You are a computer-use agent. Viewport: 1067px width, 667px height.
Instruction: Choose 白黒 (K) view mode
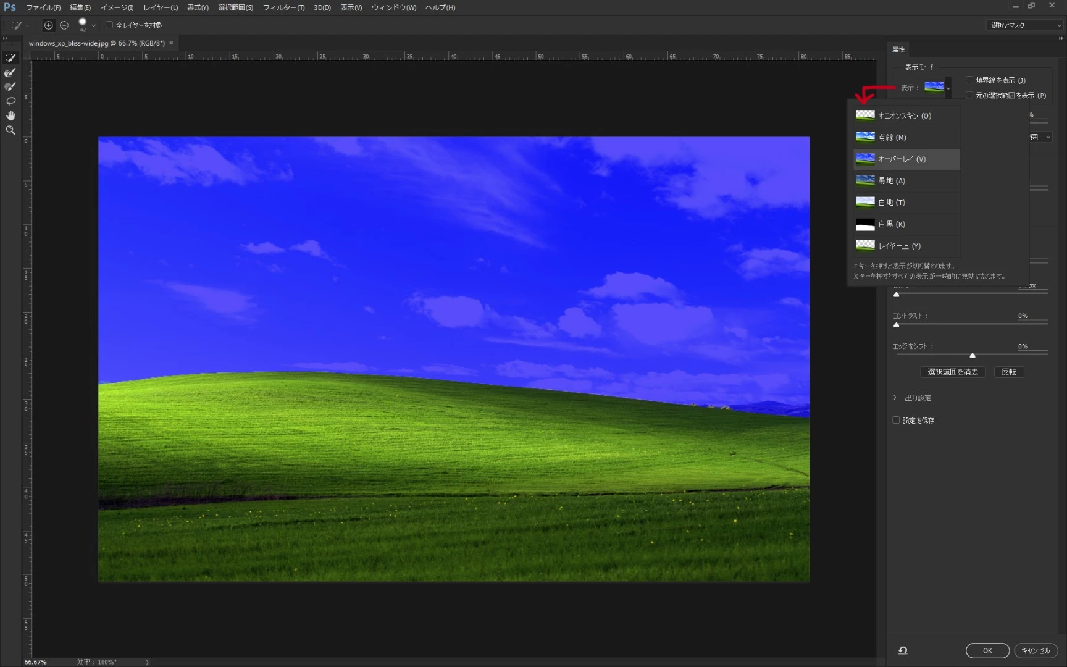click(x=906, y=224)
